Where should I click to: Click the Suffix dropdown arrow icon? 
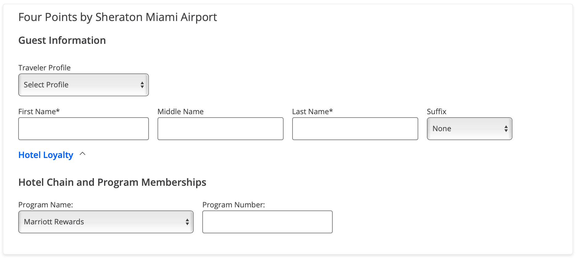(x=506, y=129)
